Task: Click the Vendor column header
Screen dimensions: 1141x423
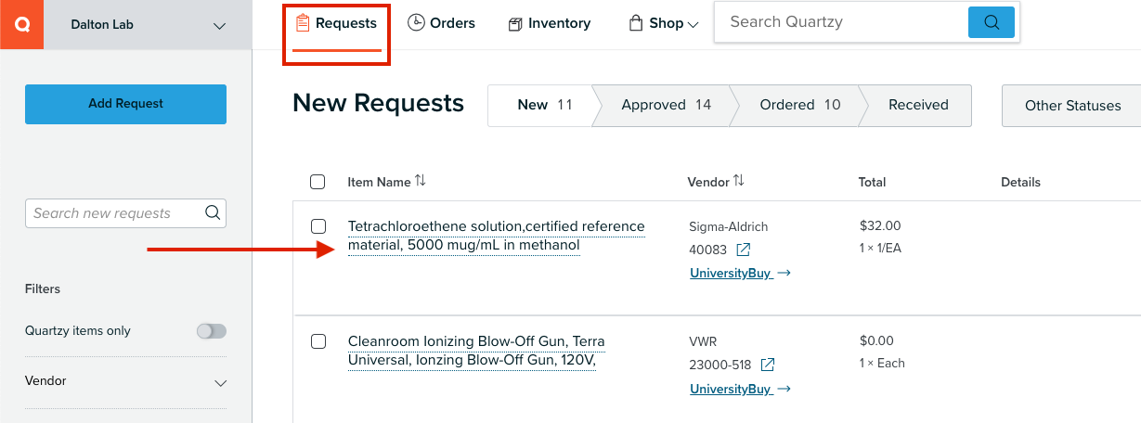Action: [707, 182]
